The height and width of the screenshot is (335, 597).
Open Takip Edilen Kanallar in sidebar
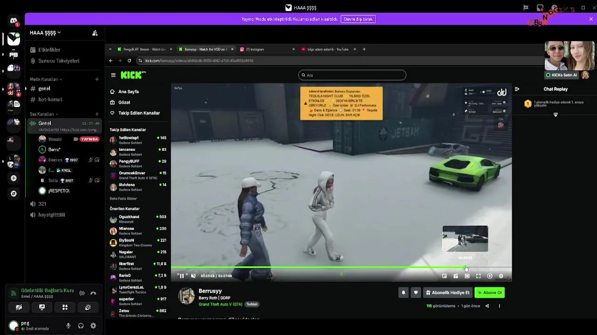pos(135,113)
